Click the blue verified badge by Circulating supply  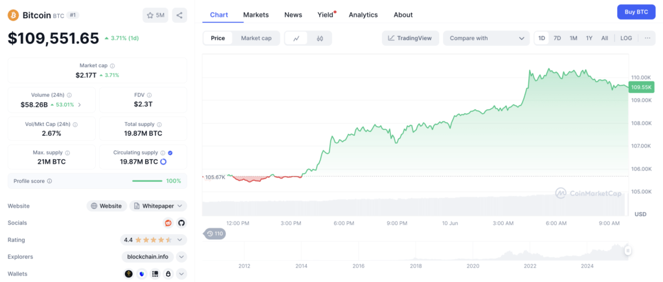[x=170, y=153]
